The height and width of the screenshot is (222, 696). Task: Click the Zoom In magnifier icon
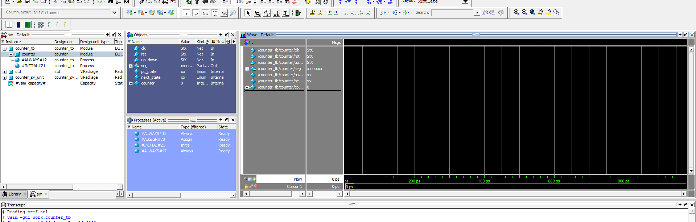coord(516,13)
